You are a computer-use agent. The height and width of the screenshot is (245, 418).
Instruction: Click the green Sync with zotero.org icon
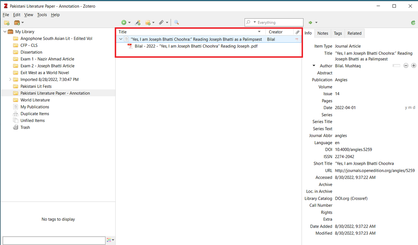tap(413, 23)
